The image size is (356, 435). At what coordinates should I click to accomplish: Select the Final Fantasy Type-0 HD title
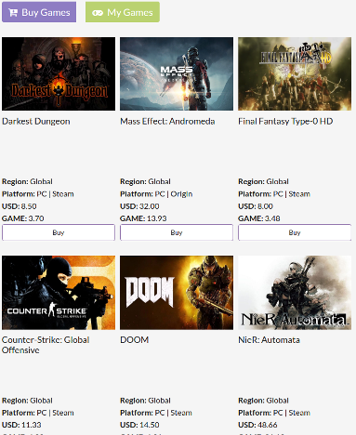point(285,121)
